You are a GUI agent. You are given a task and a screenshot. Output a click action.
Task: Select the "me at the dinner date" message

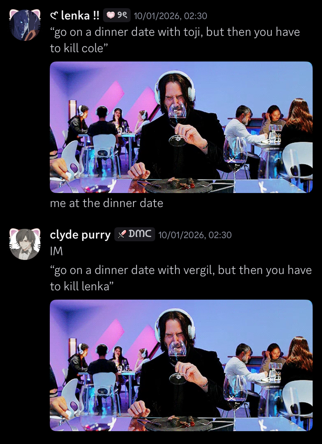(107, 203)
